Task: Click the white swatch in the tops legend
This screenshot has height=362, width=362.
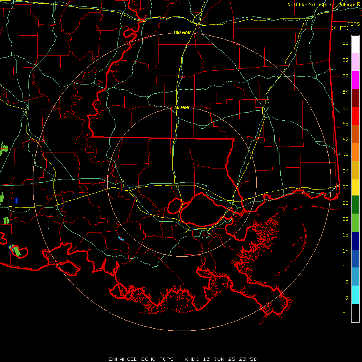Action: (355, 44)
